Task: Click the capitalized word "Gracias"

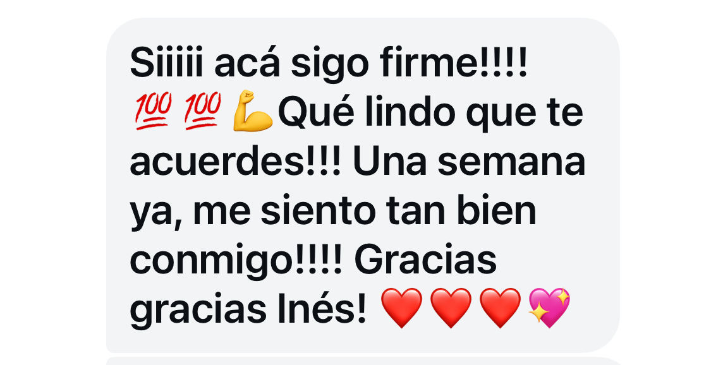Action: (425, 260)
